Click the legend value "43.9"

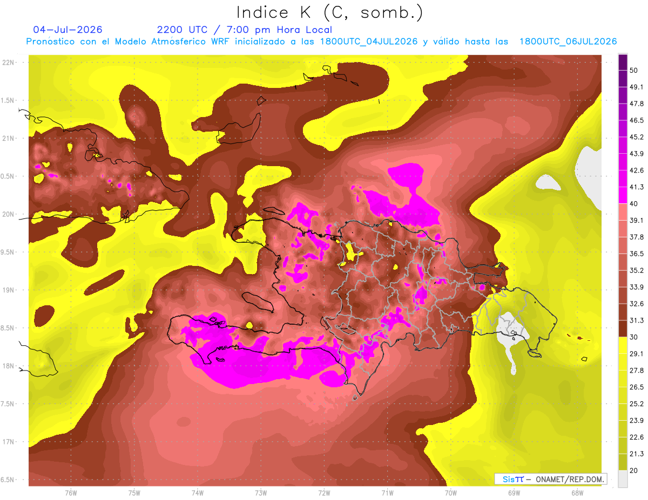click(637, 154)
